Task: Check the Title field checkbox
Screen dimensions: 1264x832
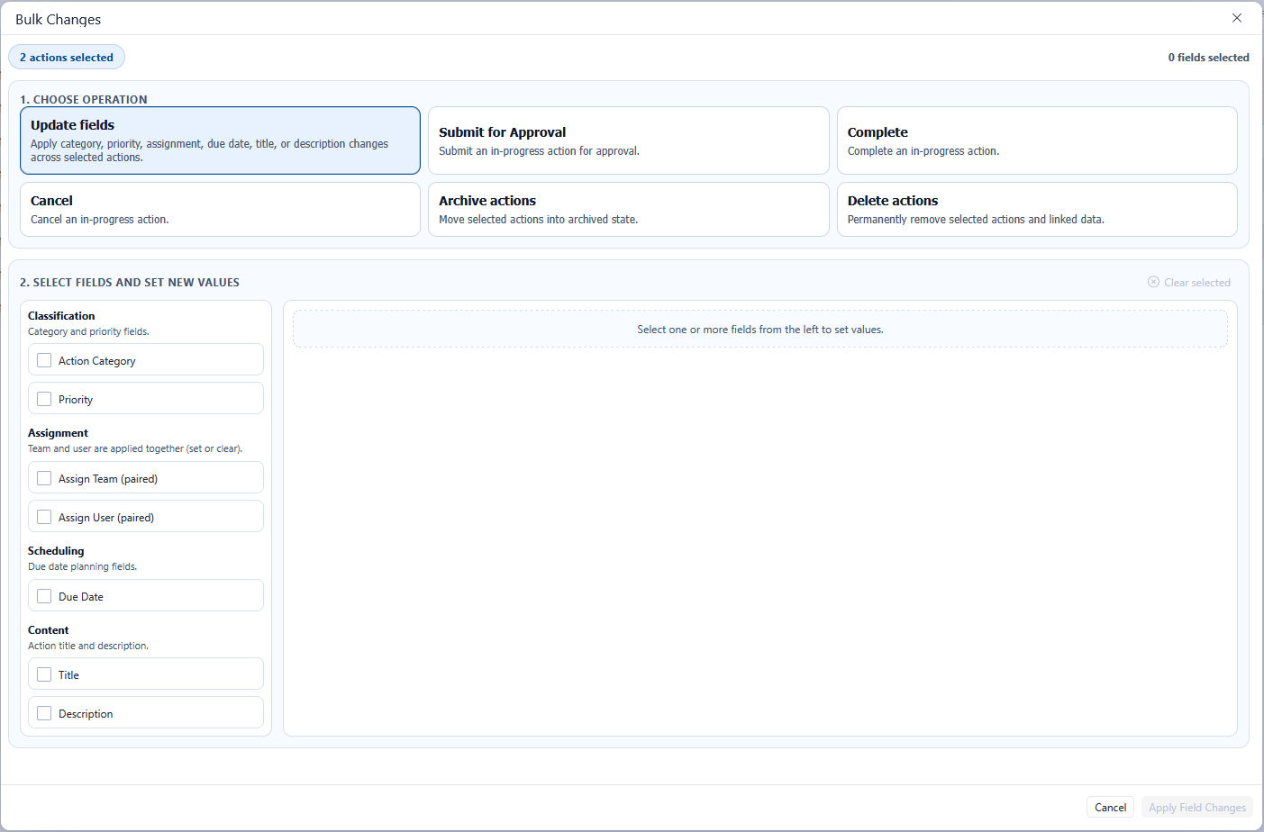Action: point(44,674)
